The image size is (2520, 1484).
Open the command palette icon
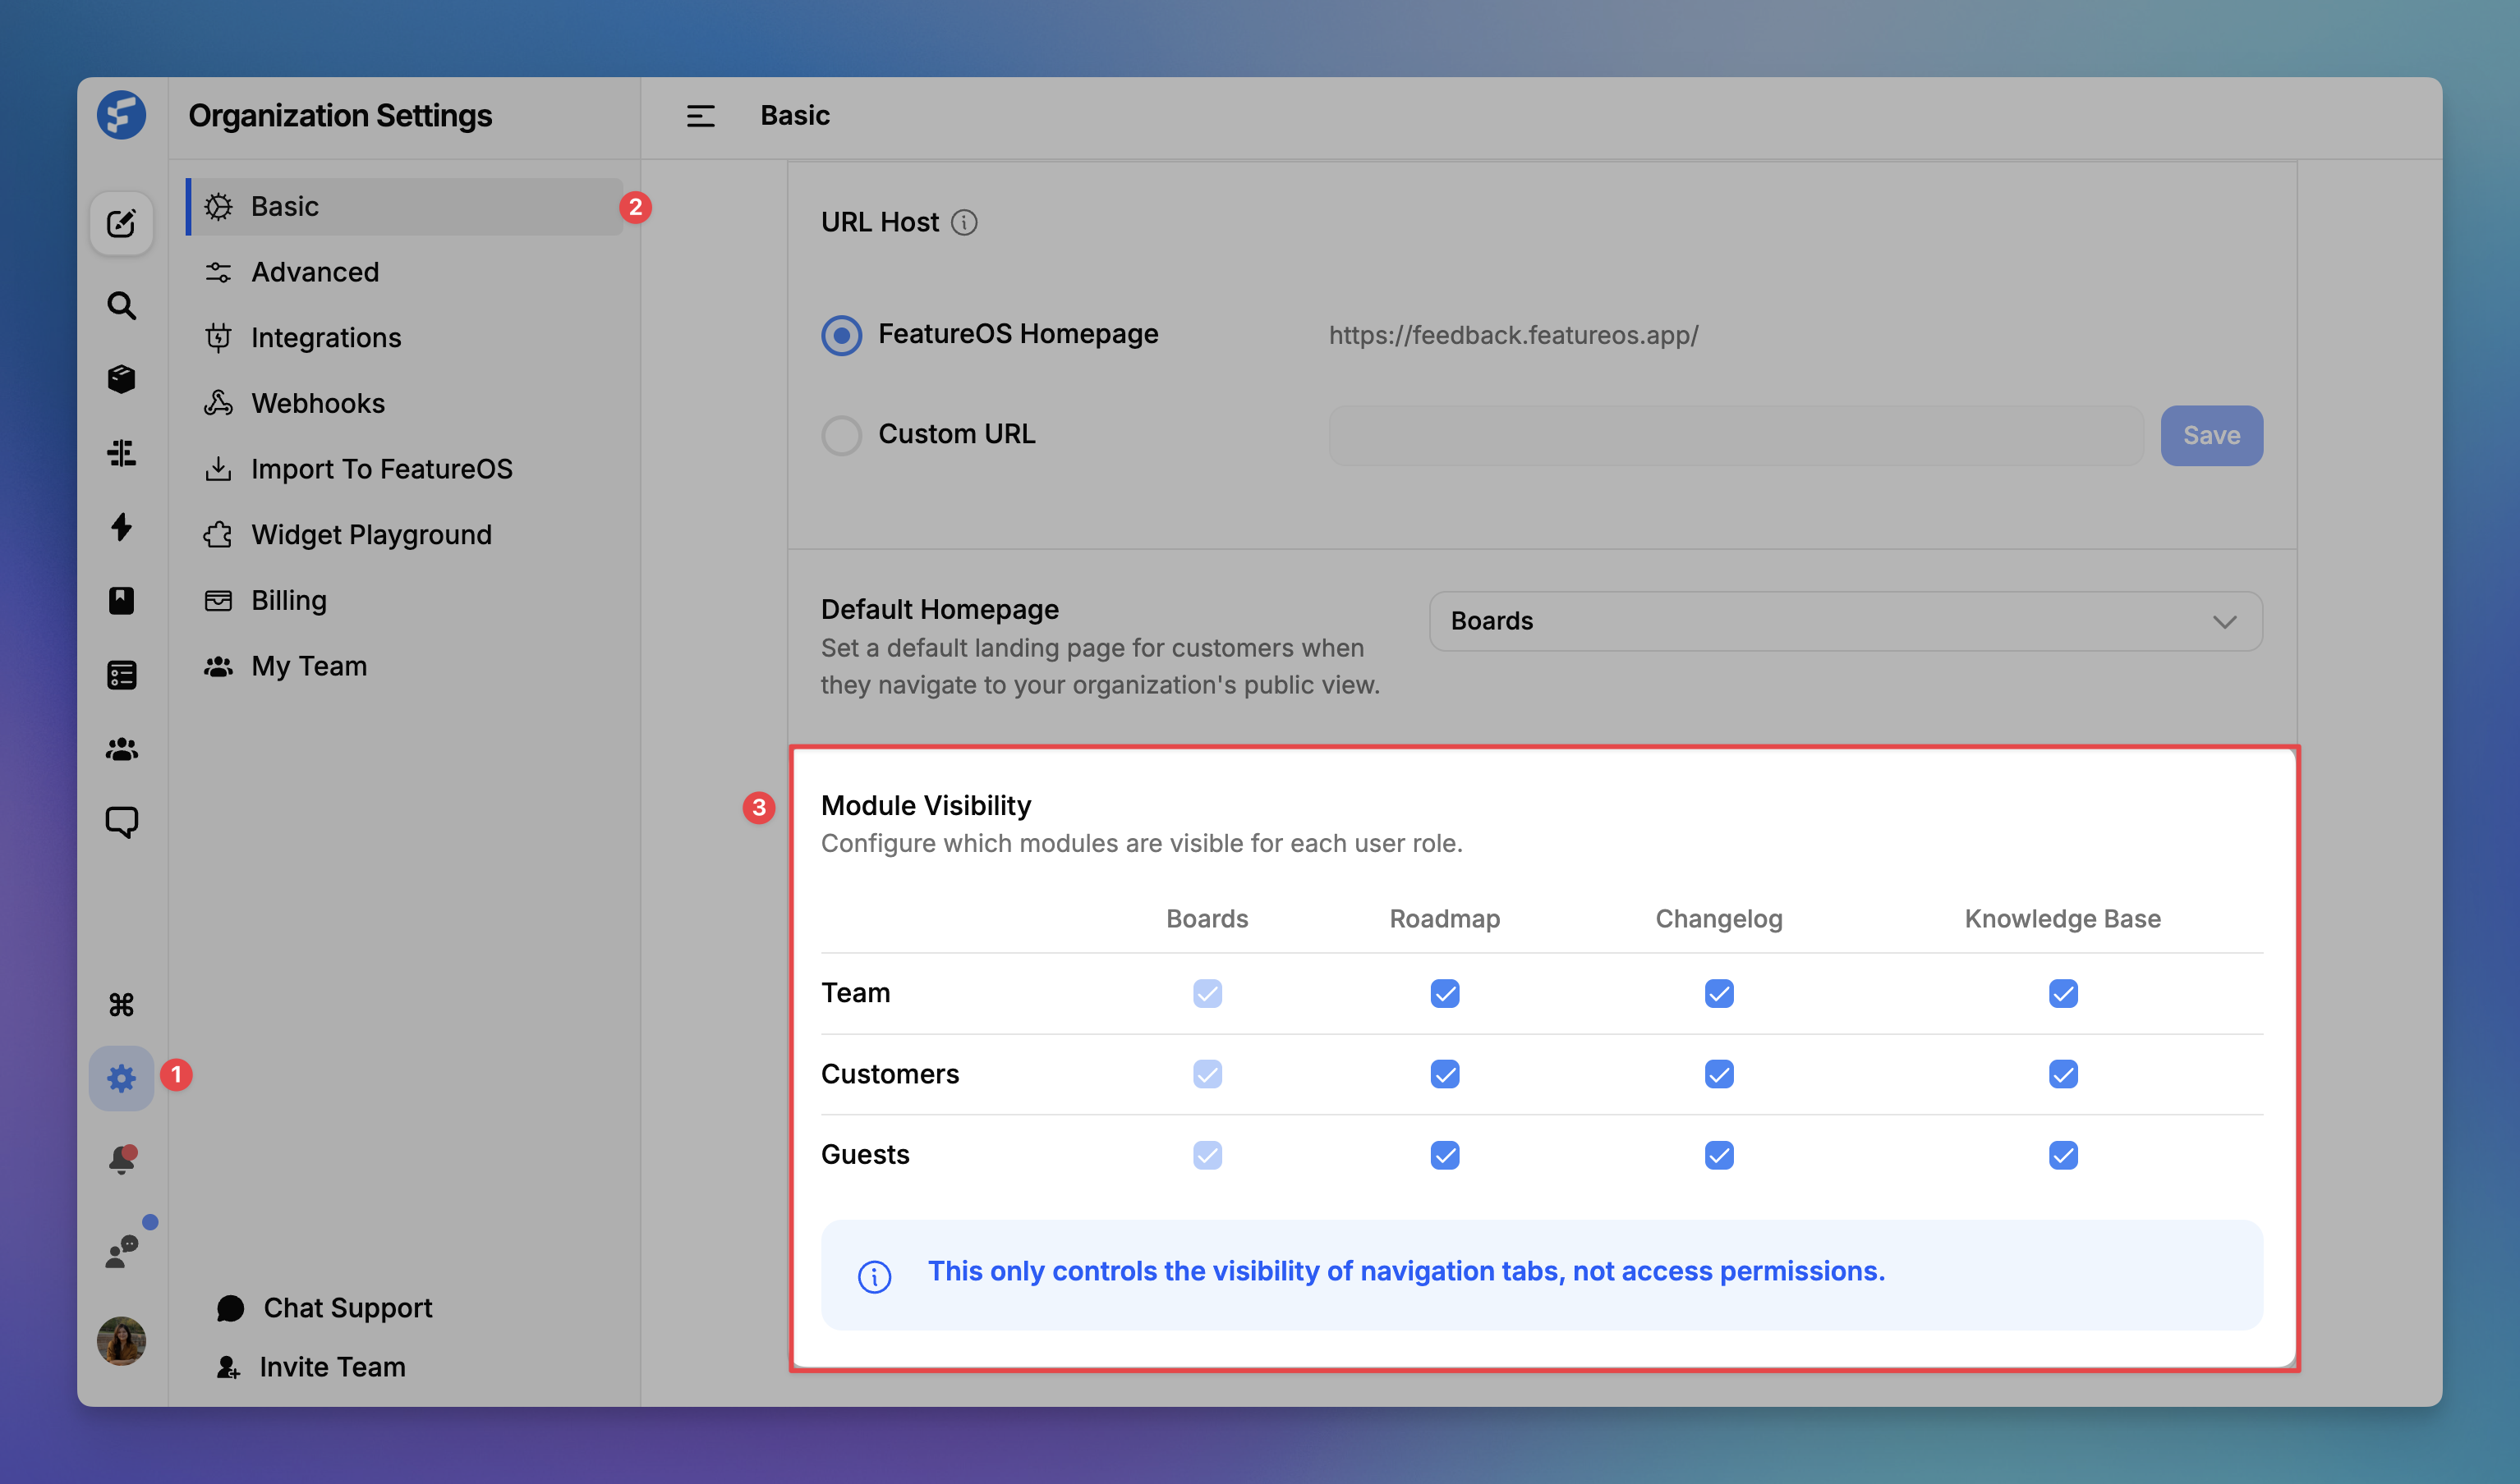pos(121,1004)
